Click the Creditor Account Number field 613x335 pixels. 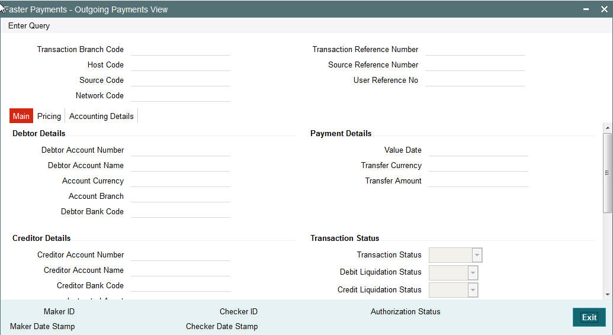[181, 255]
